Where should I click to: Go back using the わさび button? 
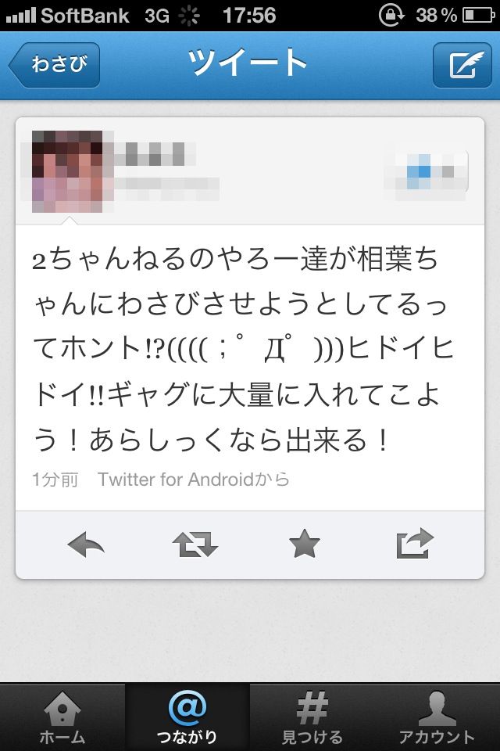tap(54, 65)
